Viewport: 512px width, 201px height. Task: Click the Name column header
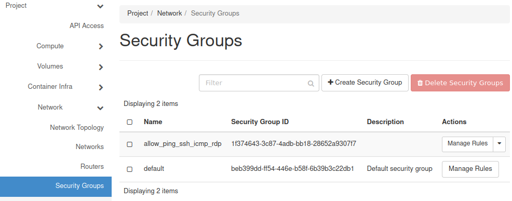point(153,122)
